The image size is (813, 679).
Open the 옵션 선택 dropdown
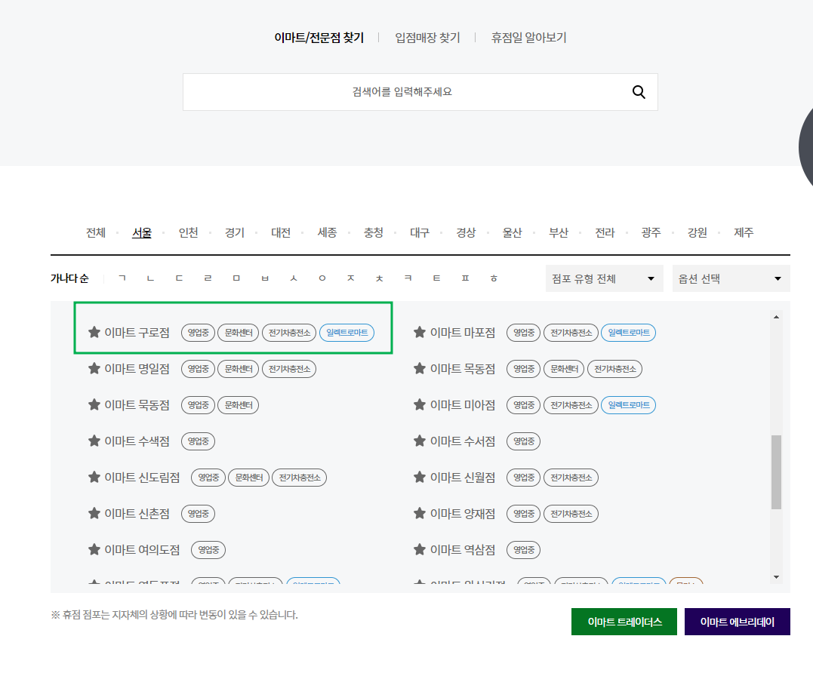[x=731, y=279]
